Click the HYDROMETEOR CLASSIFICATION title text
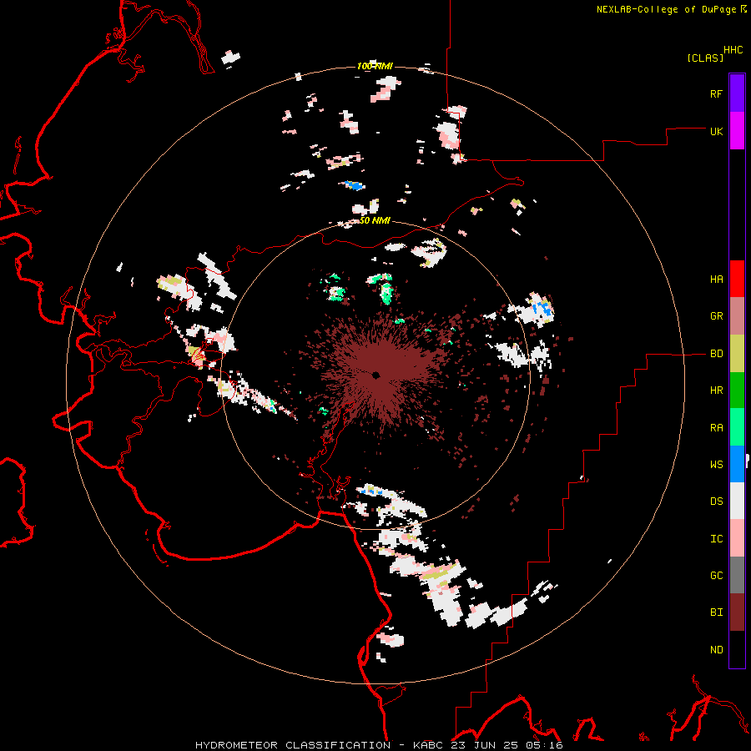The height and width of the screenshot is (751, 751). [x=293, y=745]
